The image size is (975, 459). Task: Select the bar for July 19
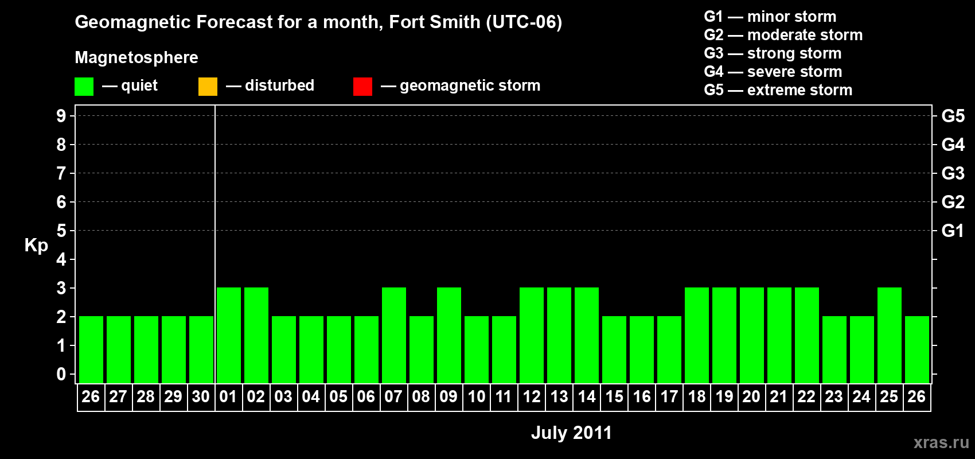(724, 335)
